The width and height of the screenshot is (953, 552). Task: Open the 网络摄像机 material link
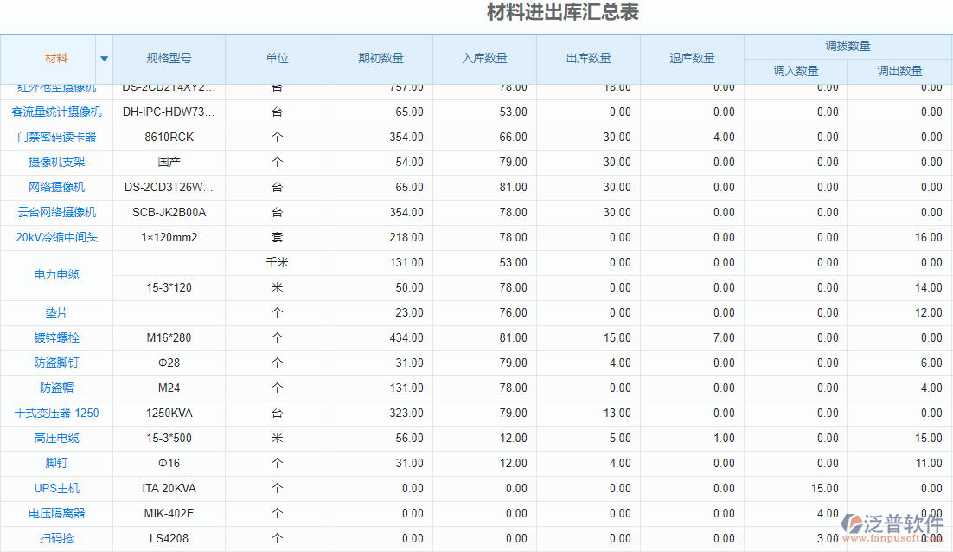pyautogui.click(x=55, y=187)
